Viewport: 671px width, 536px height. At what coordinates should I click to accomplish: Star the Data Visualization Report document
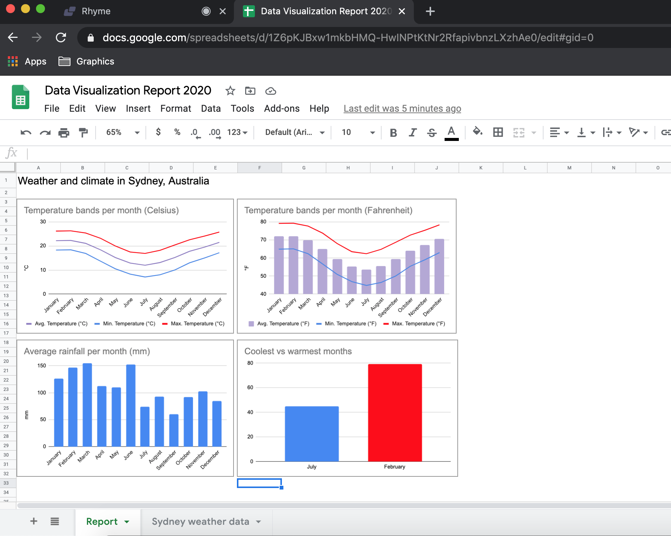coord(230,91)
